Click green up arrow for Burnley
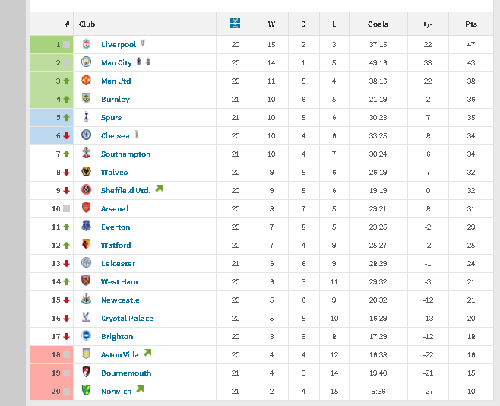This screenshot has width=500, height=406. click(x=66, y=99)
